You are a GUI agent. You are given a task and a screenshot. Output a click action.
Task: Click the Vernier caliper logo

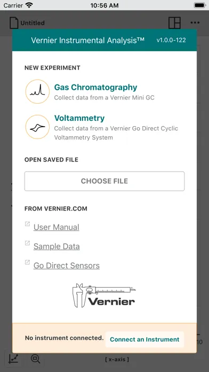[x=104, y=296]
